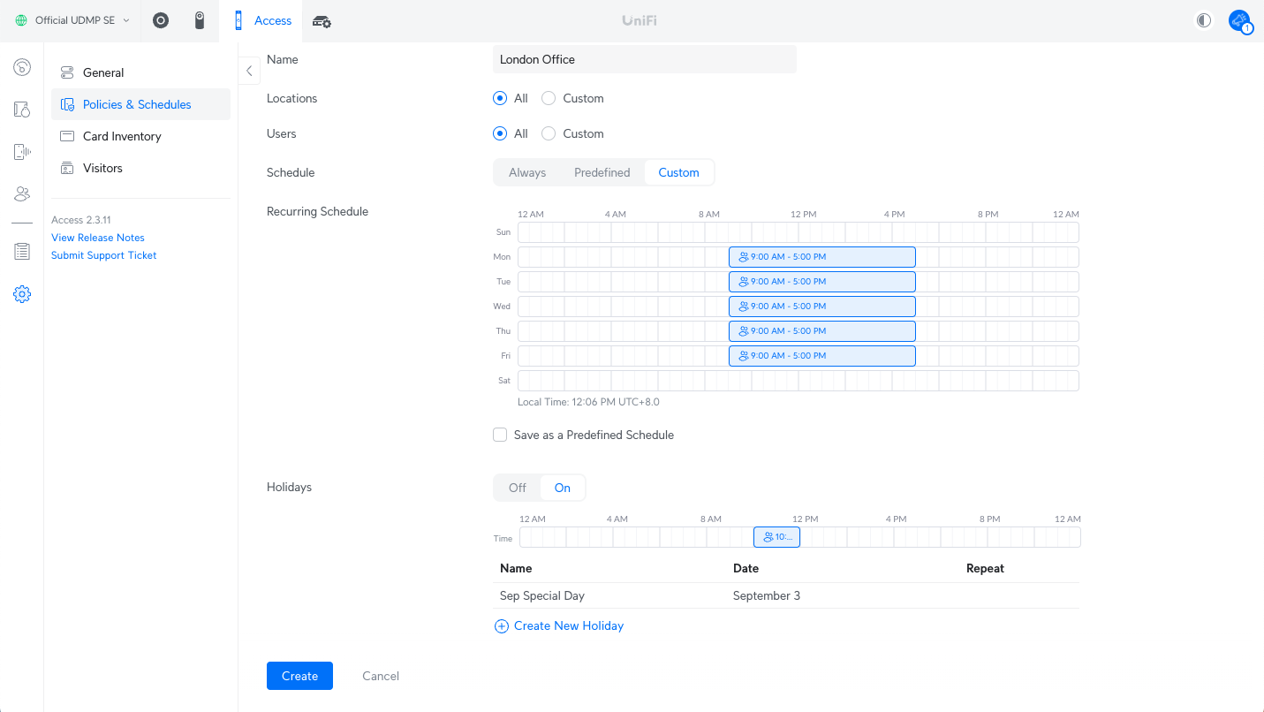Select All radio for Users
The image size is (1264, 712).
click(500, 133)
